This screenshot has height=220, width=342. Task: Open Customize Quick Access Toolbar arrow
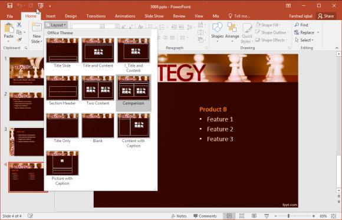(50, 6)
